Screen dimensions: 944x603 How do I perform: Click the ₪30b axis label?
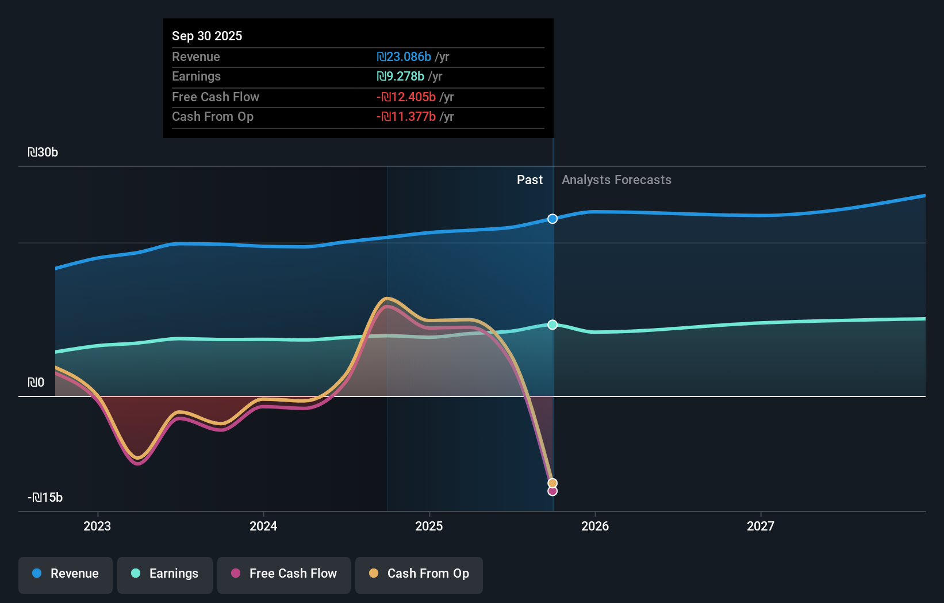coord(43,152)
